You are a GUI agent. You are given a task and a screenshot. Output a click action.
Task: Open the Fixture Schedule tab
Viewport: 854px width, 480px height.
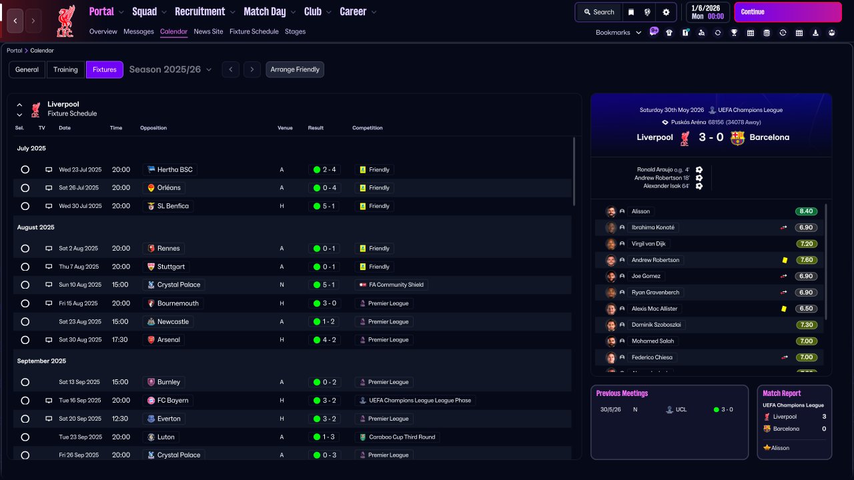coord(254,31)
